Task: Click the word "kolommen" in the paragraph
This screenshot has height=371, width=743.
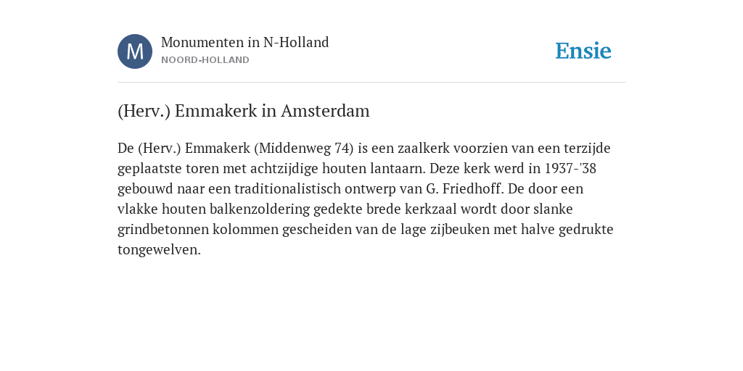Action: coord(245,230)
